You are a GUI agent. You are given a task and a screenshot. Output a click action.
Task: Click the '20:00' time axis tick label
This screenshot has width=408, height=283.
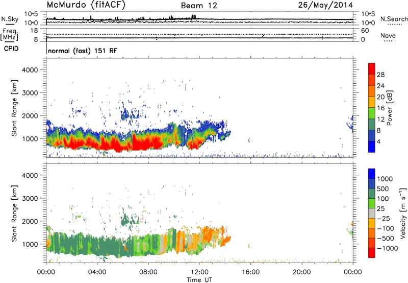(x=301, y=272)
